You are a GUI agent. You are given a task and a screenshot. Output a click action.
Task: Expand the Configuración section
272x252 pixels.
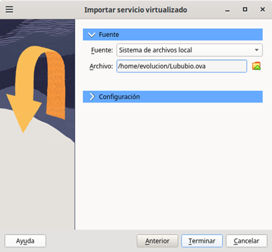(x=92, y=97)
